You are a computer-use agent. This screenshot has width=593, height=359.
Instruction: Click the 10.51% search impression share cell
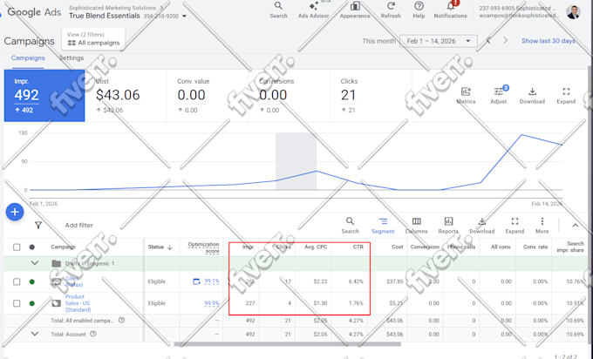[576, 303]
